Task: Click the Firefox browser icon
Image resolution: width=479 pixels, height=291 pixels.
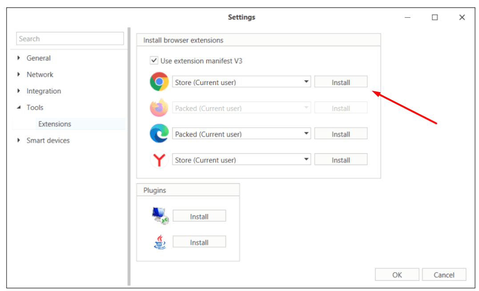Action: click(x=159, y=108)
